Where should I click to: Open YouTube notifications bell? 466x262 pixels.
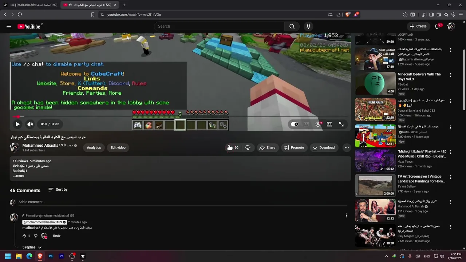pyautogui.click(x=438, y=26)
